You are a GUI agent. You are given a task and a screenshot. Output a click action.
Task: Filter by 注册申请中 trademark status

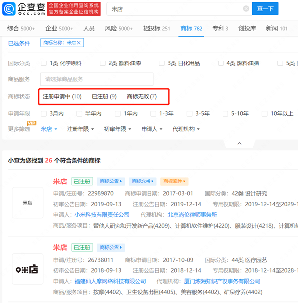click(62, 96)
